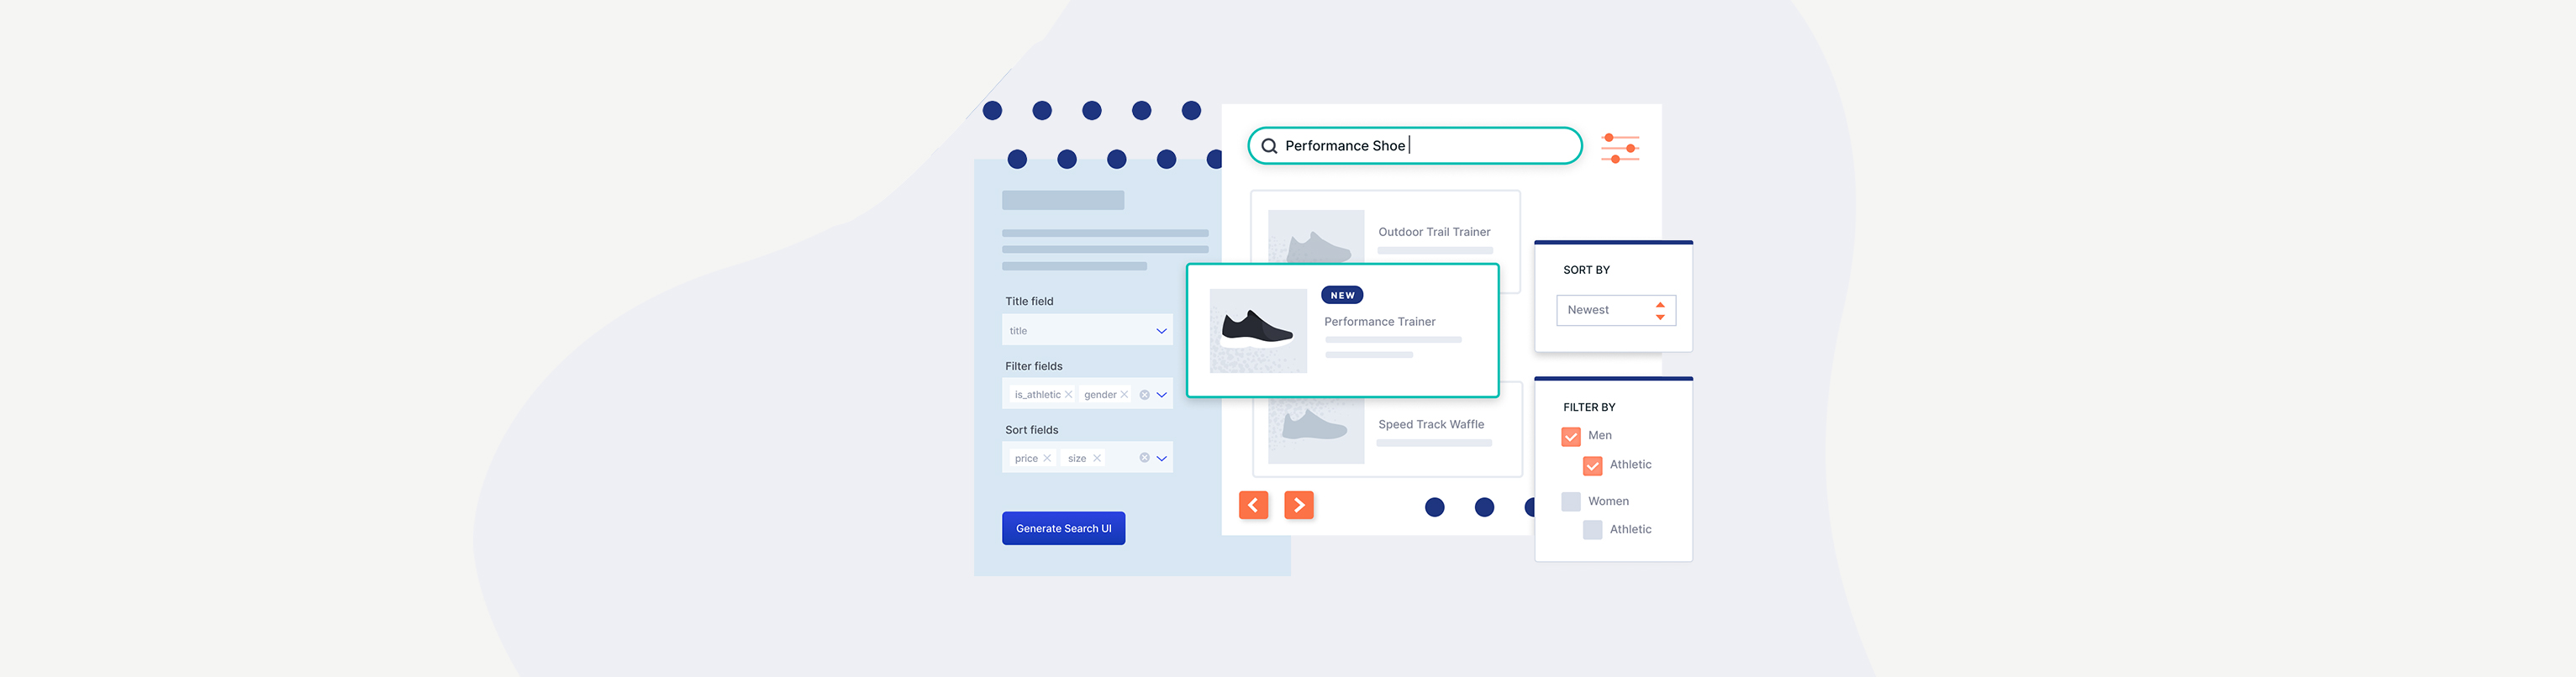
Task: Uncheck the Men filter checkbox
Action: click(x=1570, y=437)
